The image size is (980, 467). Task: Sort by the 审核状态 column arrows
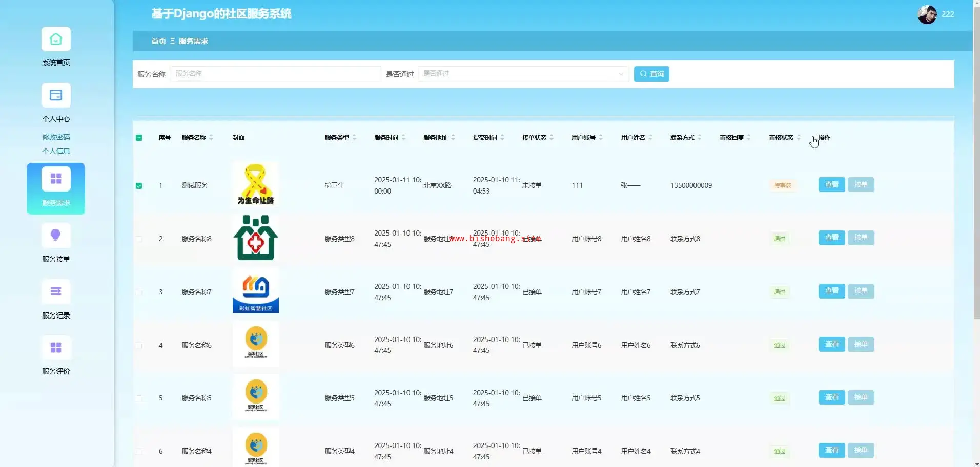coord(799,138)
